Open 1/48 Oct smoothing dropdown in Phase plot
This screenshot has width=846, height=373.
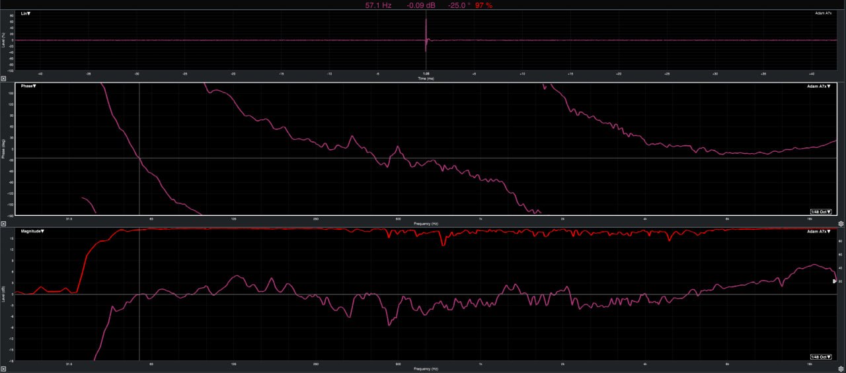821,211
